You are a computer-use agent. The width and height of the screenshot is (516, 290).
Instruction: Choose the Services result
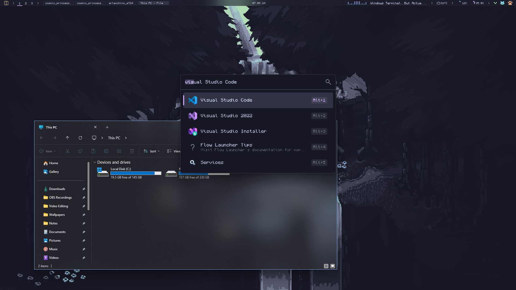258,163
